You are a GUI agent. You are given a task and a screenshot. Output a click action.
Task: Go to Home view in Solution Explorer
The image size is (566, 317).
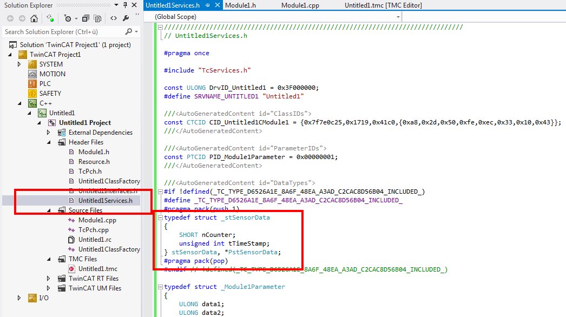pyautogui.click(x=34, y=18)
